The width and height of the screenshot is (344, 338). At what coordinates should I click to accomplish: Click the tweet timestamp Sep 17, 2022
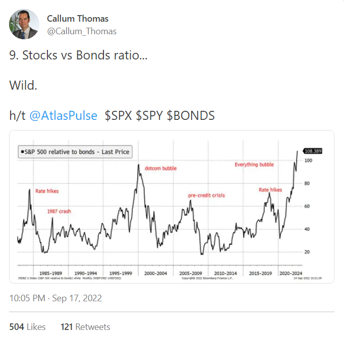click(55, 298)
